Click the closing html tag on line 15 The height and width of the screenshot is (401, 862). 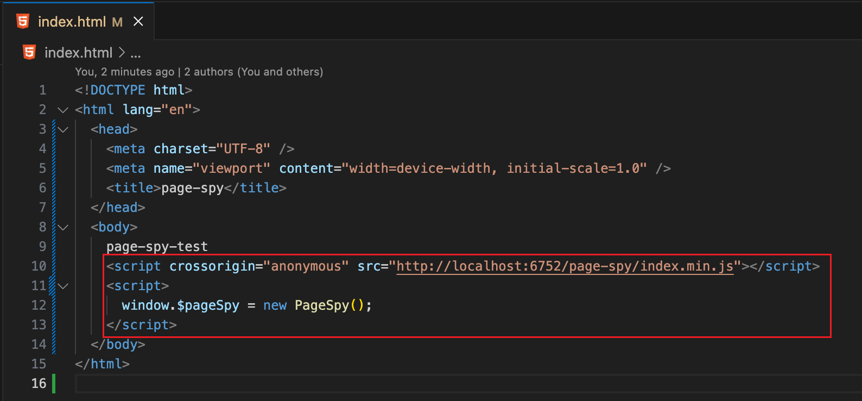102,364
